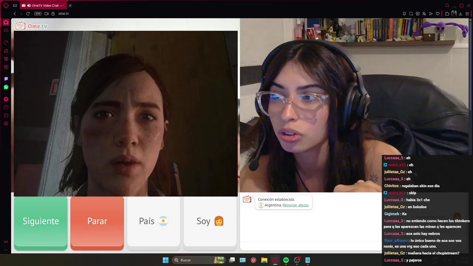
Task: Open GX Corner from the tab bar
Action: 15,6
